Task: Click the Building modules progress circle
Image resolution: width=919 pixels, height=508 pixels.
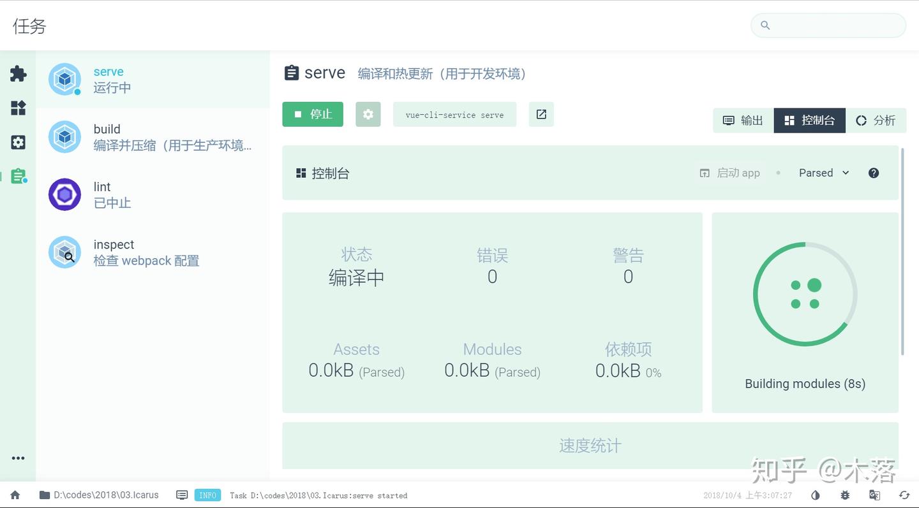Action: pyautogui.click(x=805, y=294)
